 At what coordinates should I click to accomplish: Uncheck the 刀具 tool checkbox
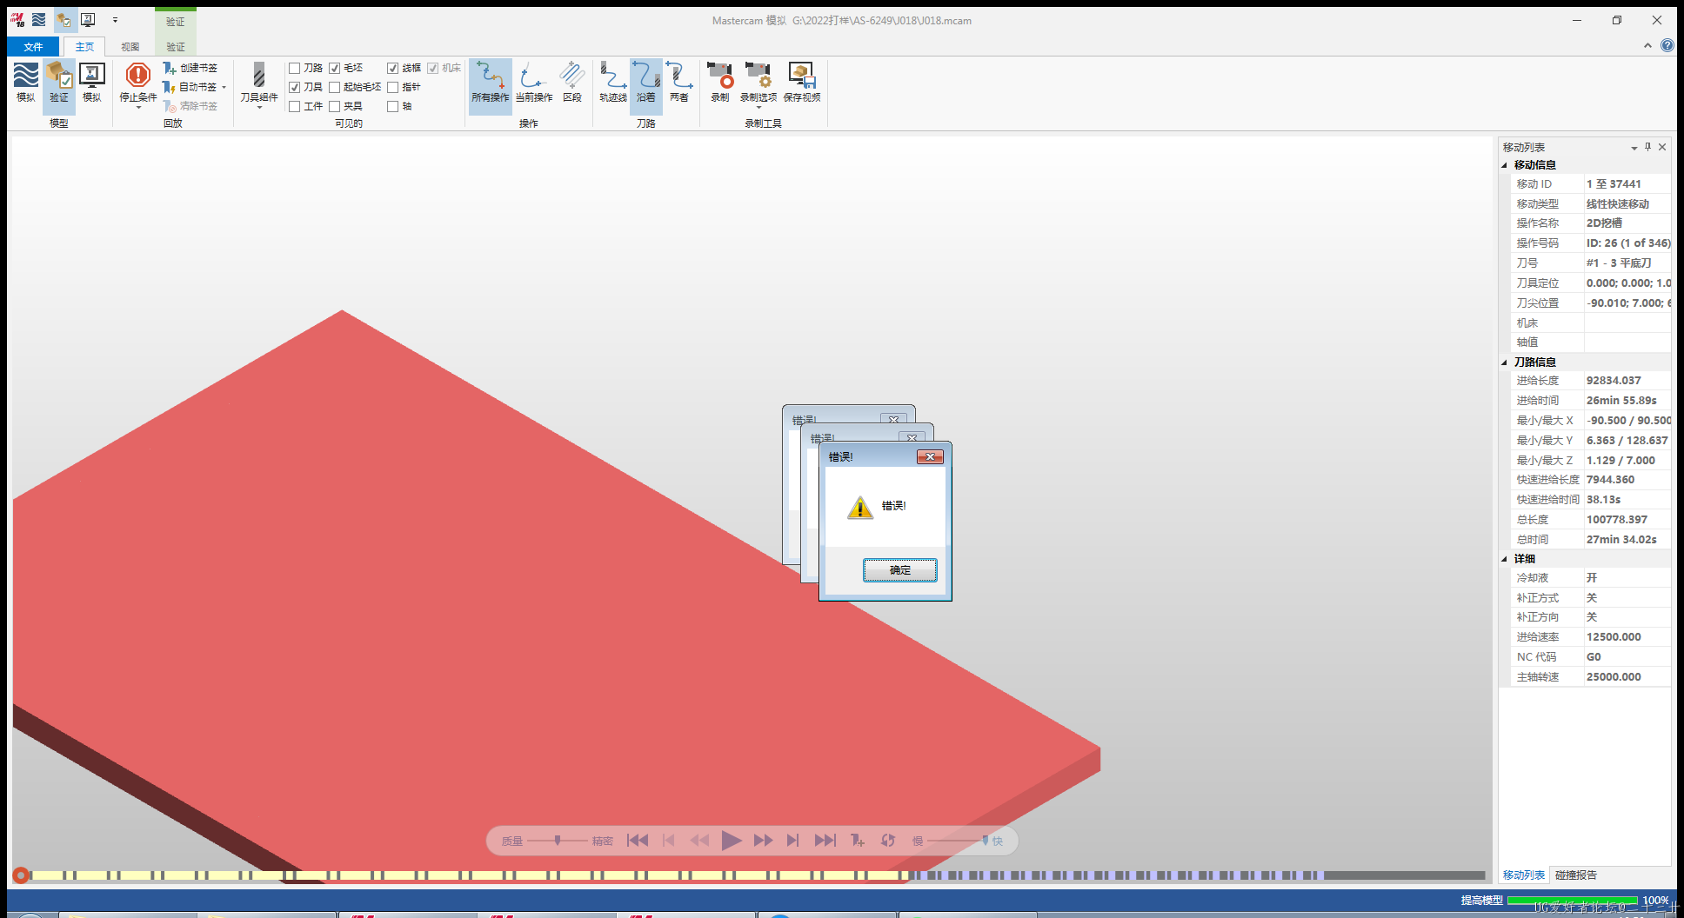pyautogui.click(x=295, y=87)
